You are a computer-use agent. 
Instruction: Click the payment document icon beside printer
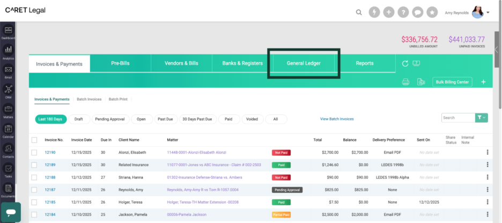(x=421, y=82)
